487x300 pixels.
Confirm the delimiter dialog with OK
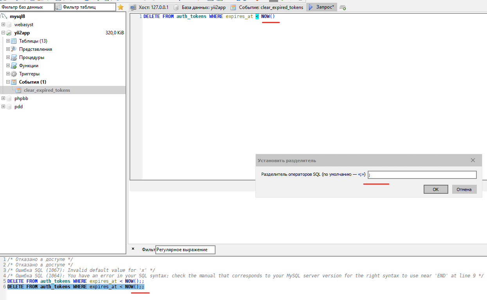(x=435, y=189)
